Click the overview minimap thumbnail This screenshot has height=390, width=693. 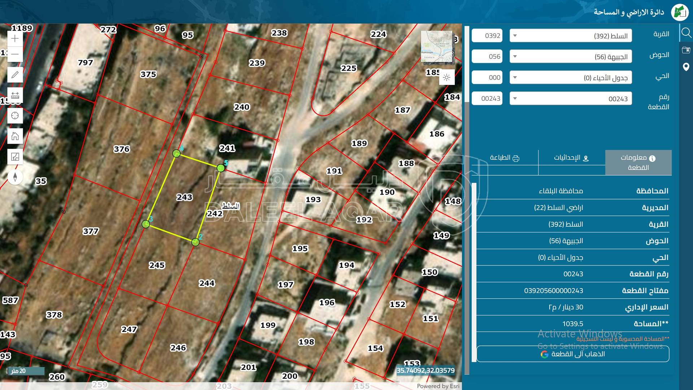[x=436, y=46]
